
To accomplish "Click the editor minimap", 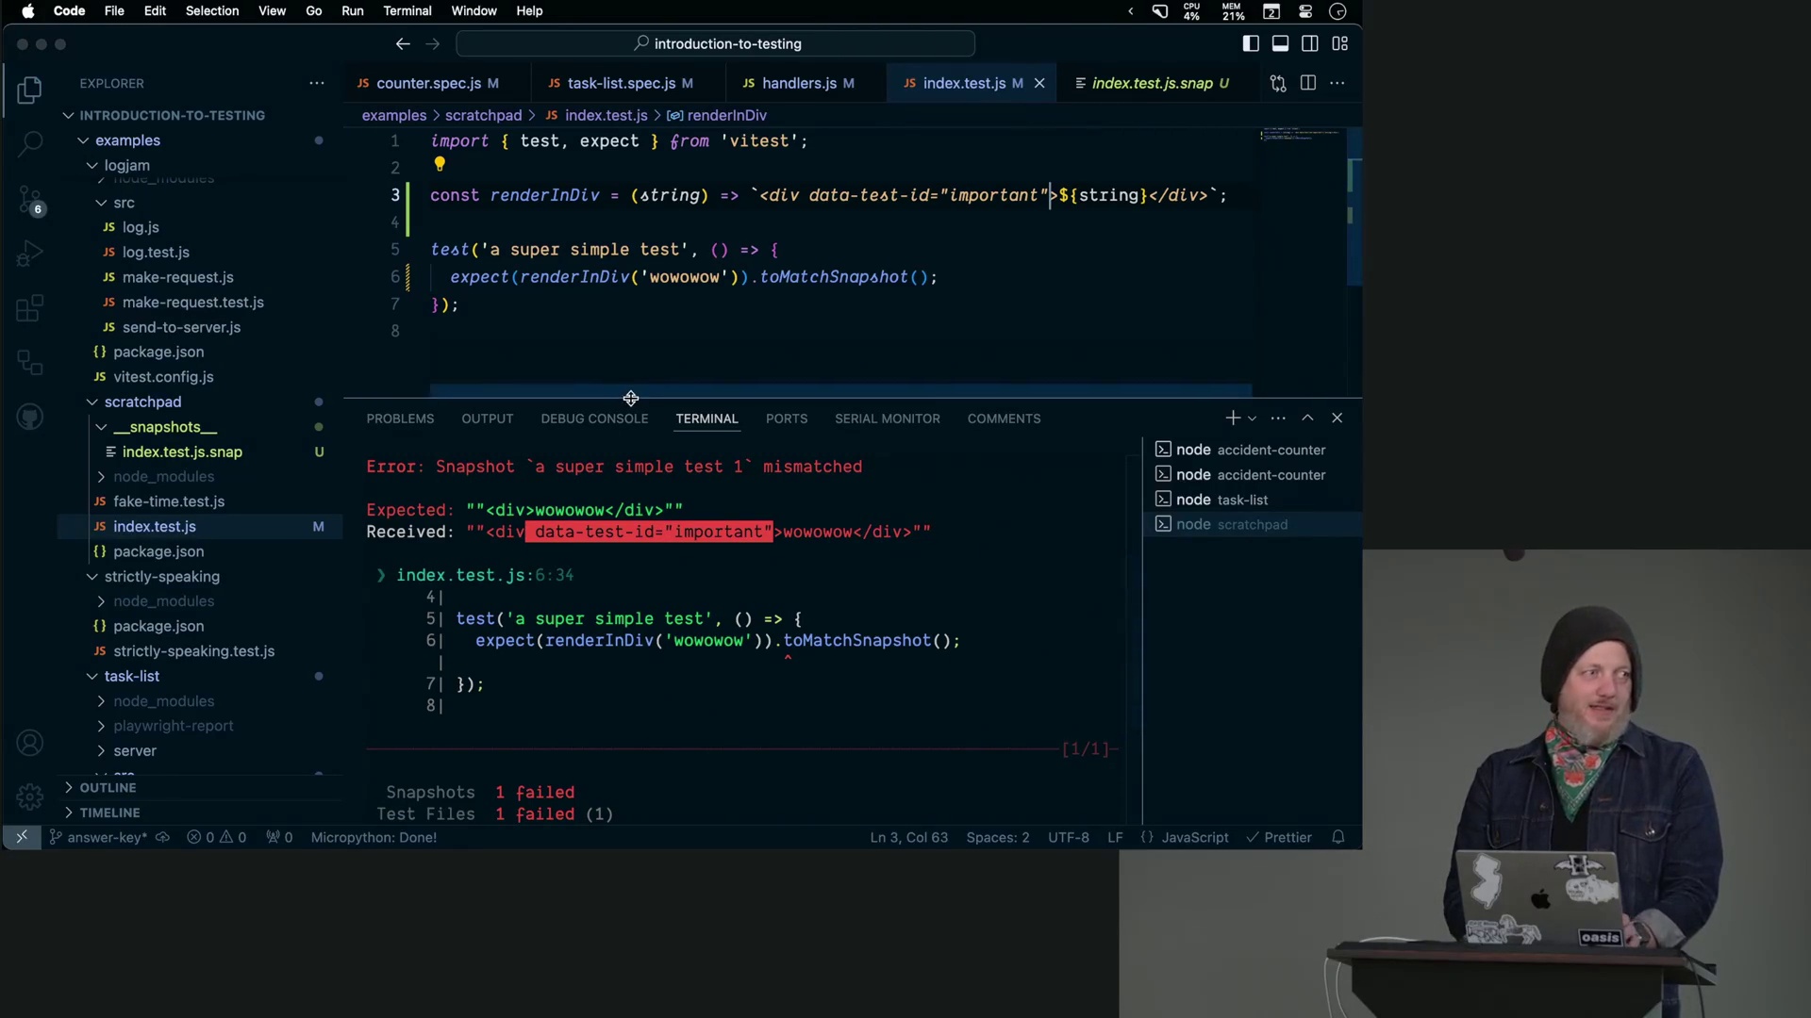I will [x=1302, y=137].
